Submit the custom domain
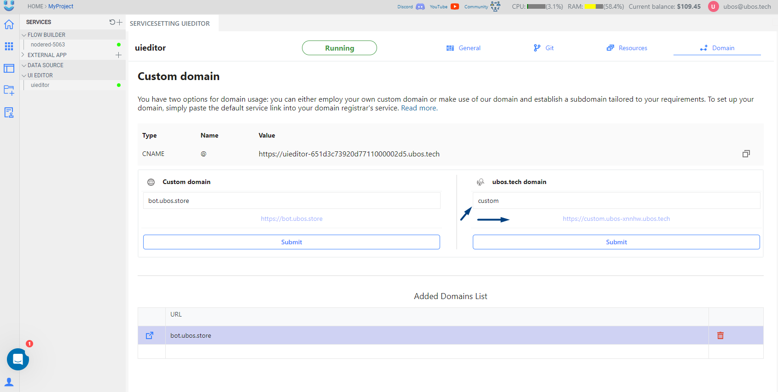778x392 pixels. [x=291, y=242]
